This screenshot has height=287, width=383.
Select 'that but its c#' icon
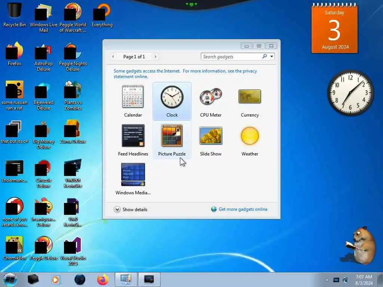[15, 131]
